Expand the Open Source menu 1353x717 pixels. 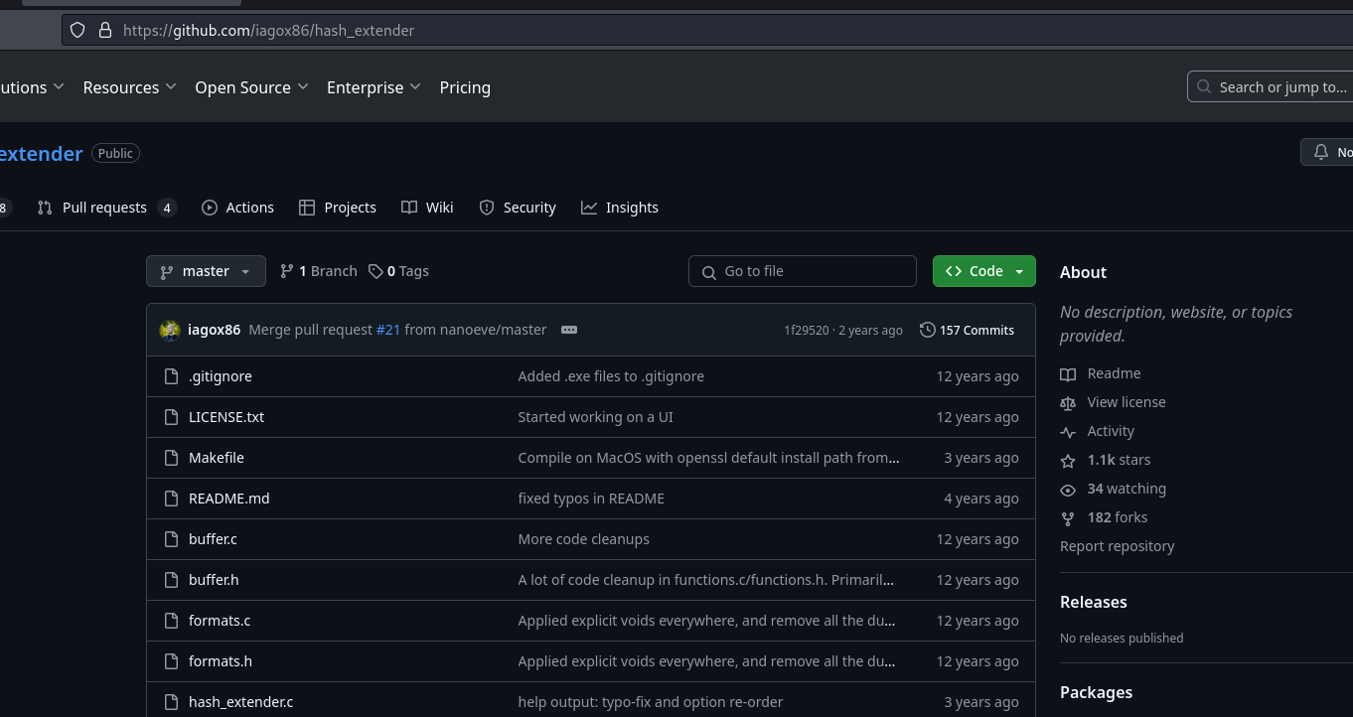tap(251, 87)
